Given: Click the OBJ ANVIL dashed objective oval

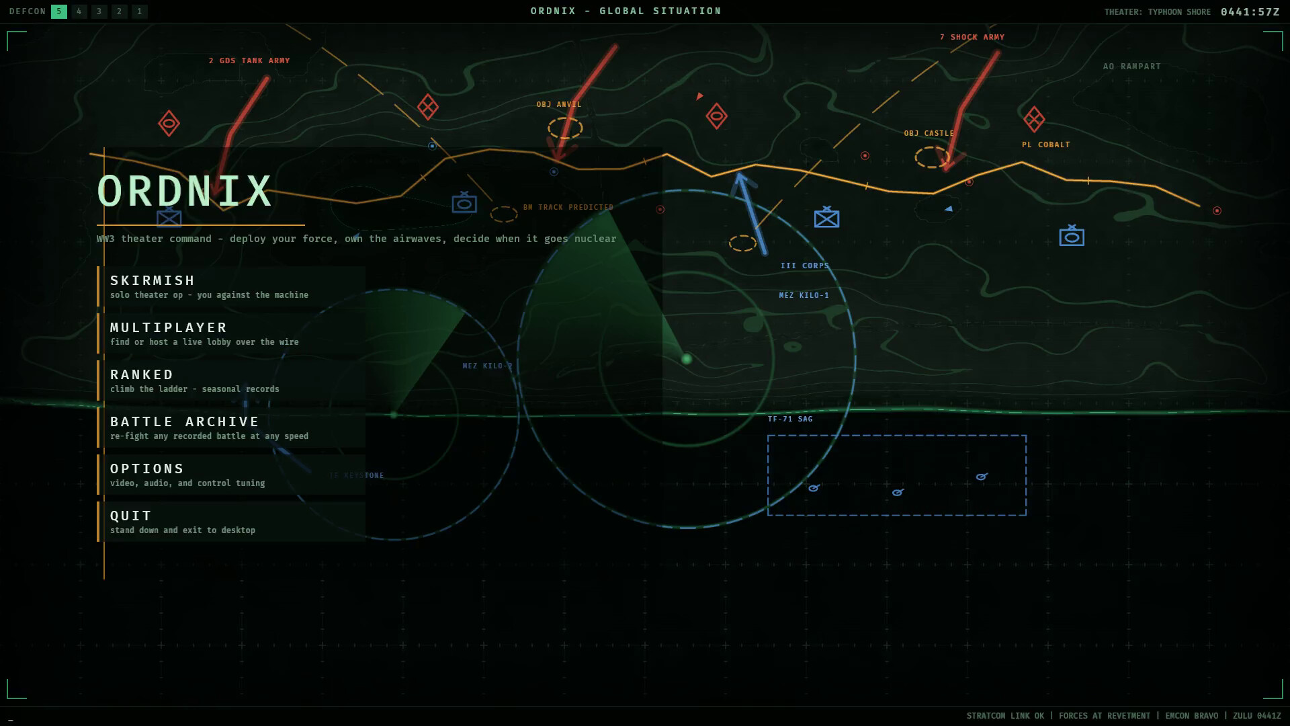Looking at the screenshot, I should tap(565, 128).
